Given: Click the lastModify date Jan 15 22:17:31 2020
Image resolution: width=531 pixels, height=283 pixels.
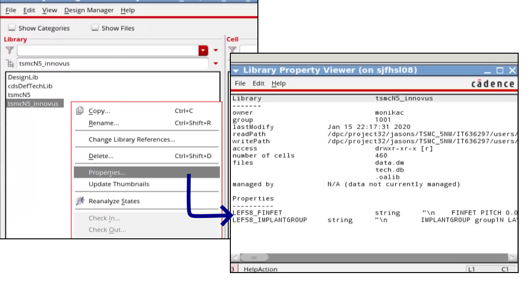Looking at the screenshot, I should [x=369, y=127].
